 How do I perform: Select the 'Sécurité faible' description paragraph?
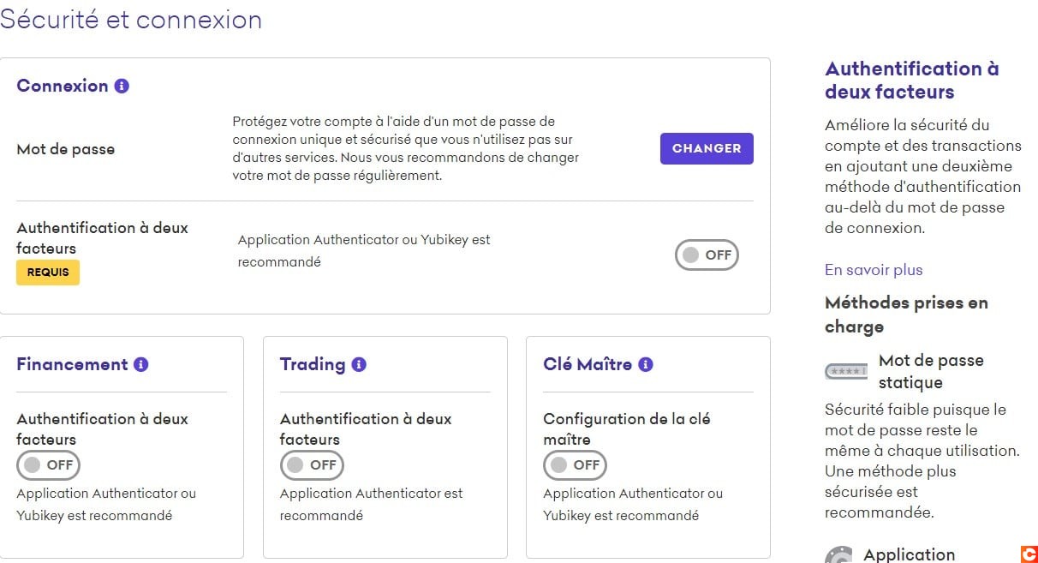(x=922, y=461)
